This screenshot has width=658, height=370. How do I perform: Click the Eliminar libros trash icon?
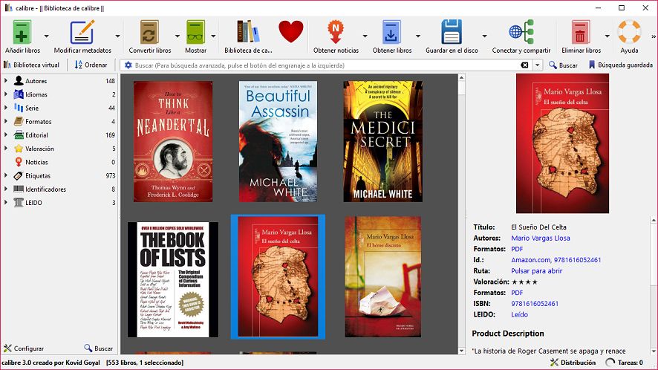(x=581, y=33)
